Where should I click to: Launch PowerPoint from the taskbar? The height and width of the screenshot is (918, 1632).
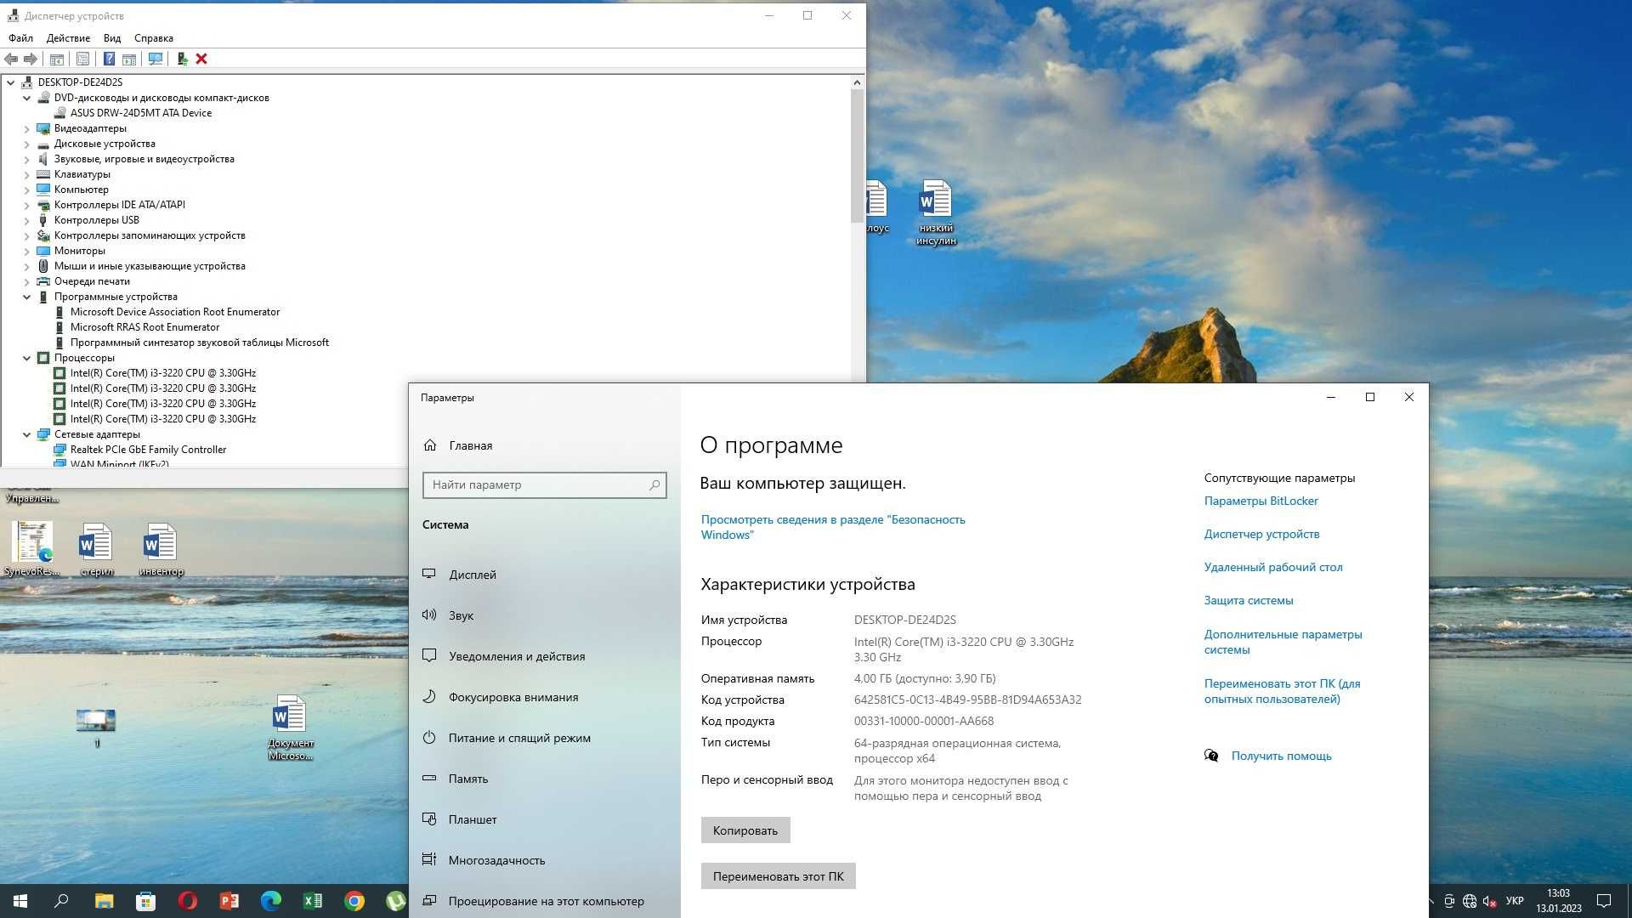229,901
